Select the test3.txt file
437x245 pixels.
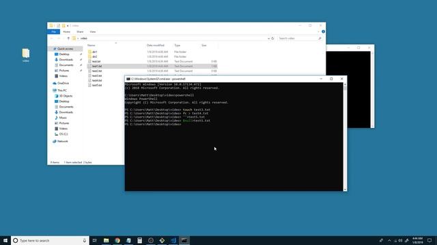[97, 76]
